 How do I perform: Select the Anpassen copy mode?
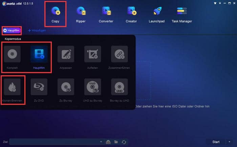tap(66, 54)
